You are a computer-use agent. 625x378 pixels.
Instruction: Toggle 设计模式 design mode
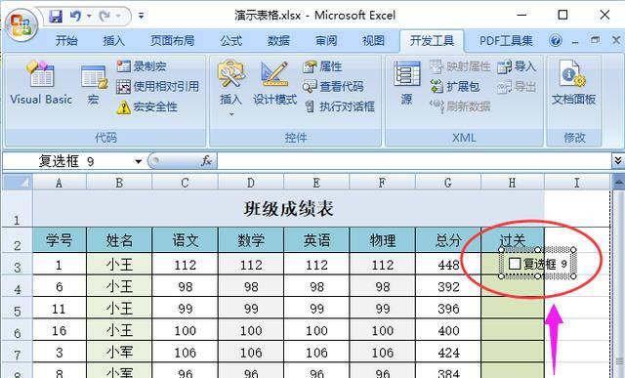274,83
